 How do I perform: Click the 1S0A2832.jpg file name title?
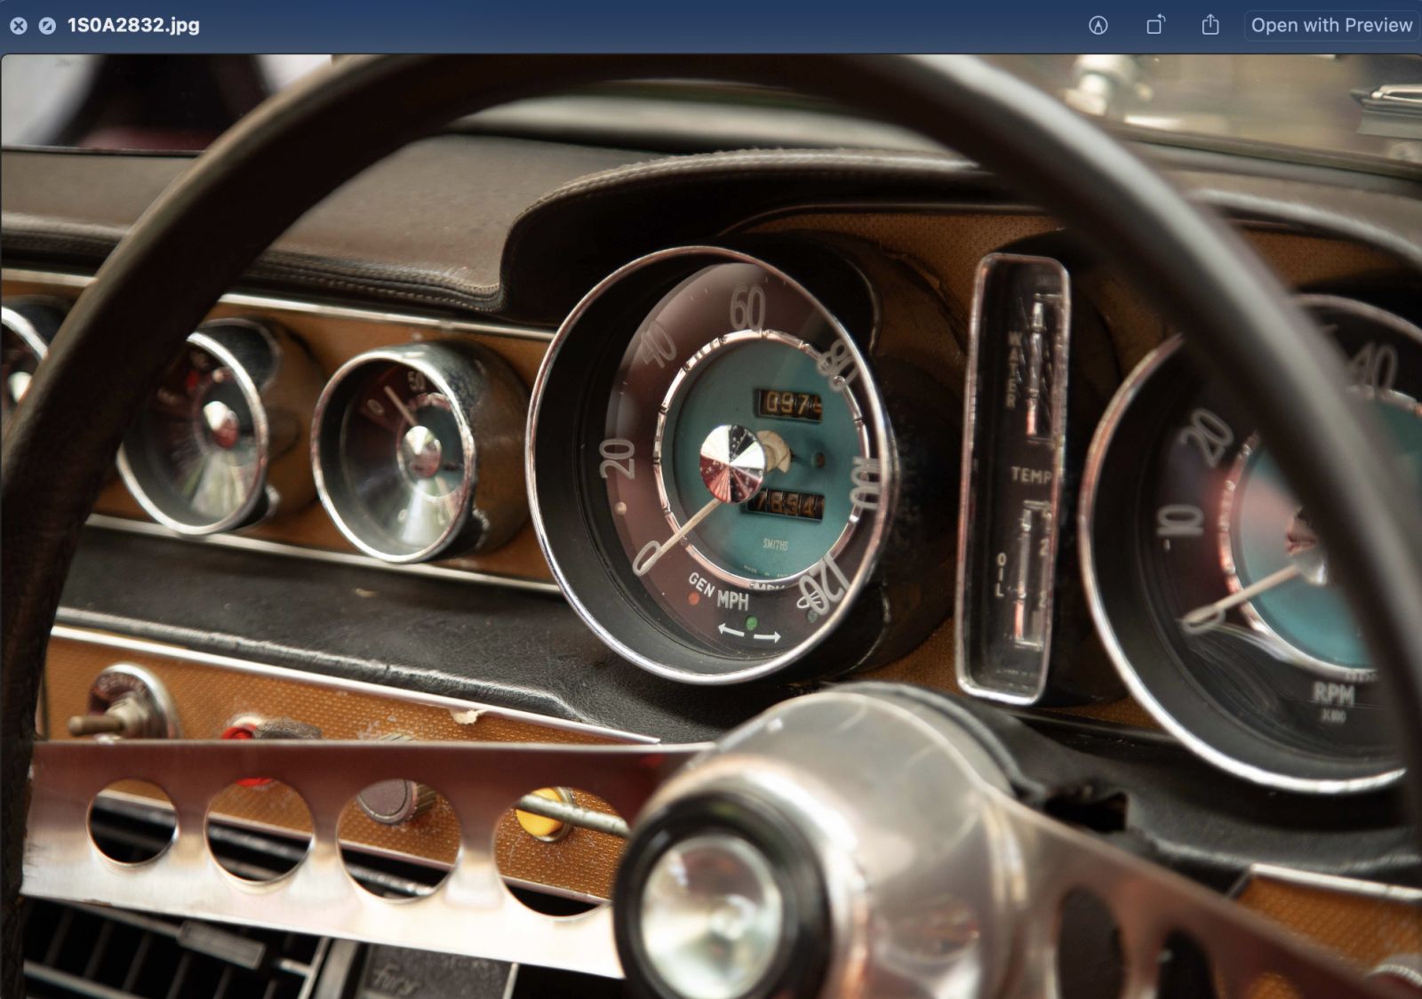point(133,25)
